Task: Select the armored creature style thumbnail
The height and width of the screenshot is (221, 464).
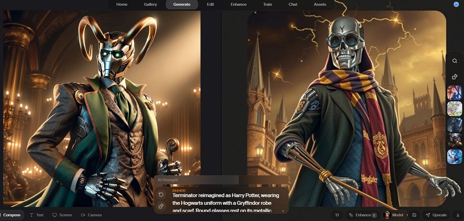Action: pyautogui.click(x=454, y=140)
